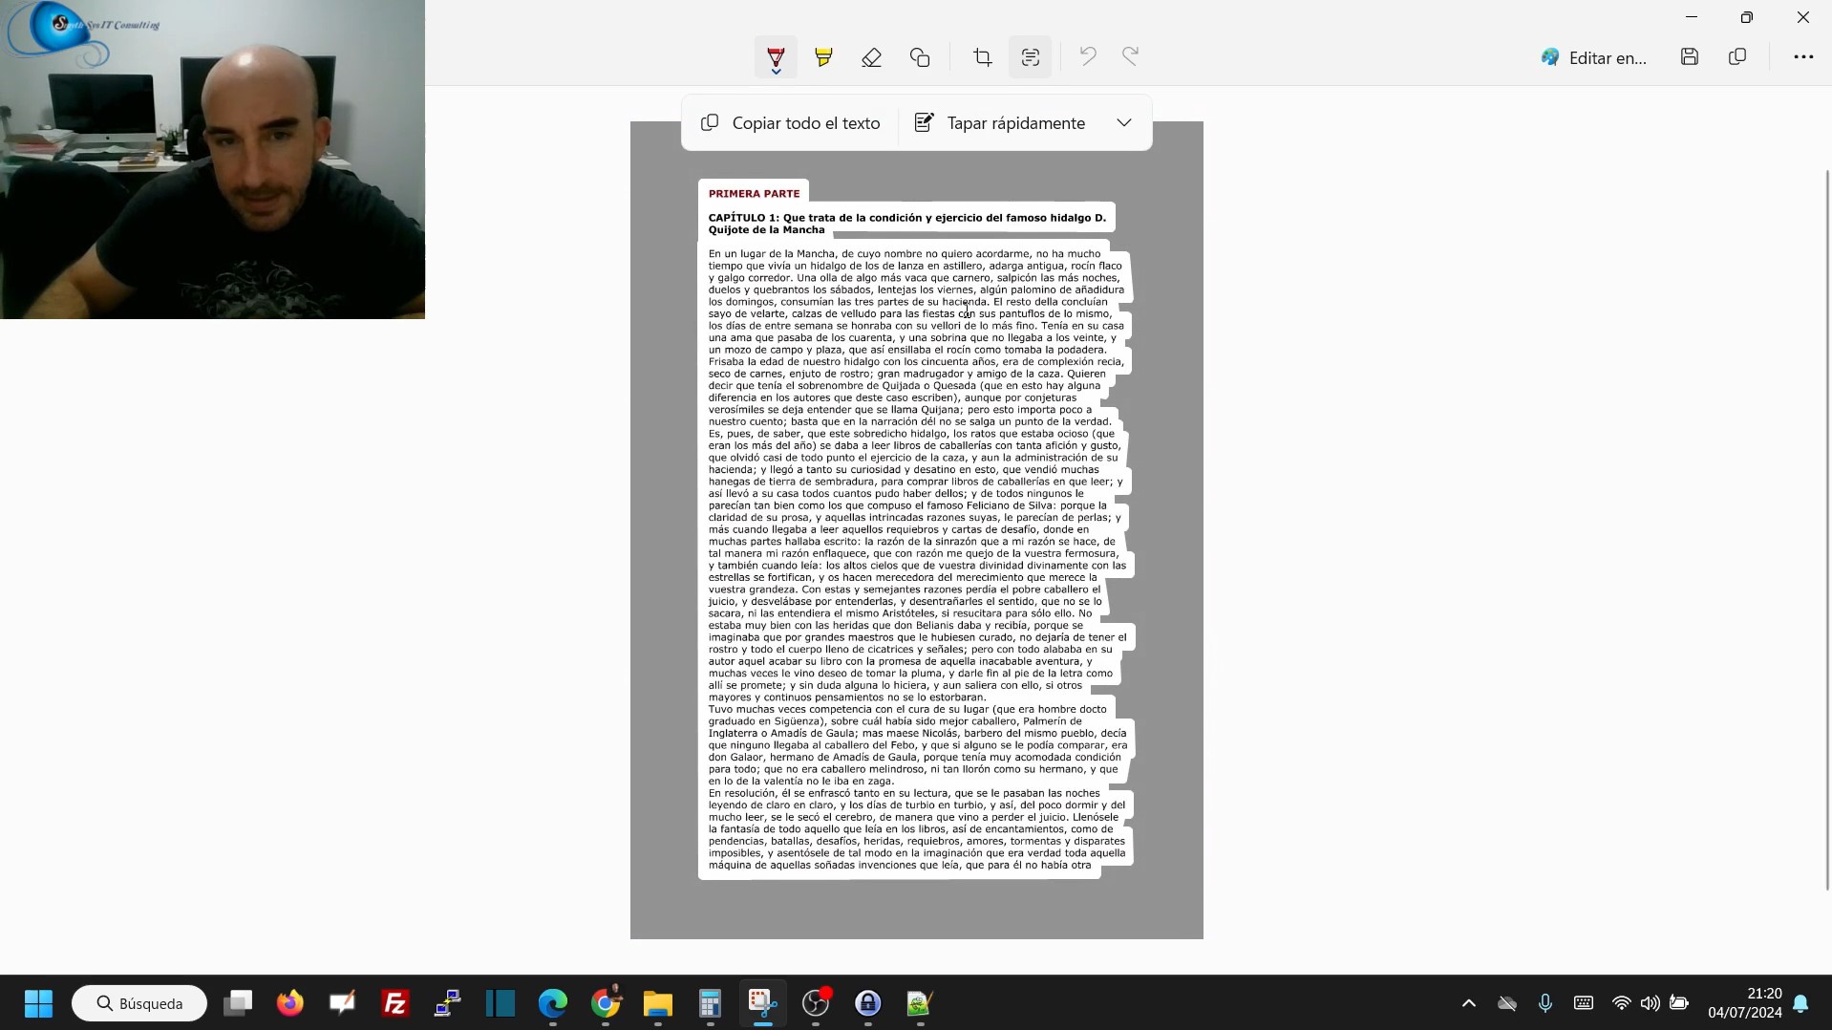Click the vertical scrollbar on the right
1832x1030 pixels.
click(x=1826, y=526)
